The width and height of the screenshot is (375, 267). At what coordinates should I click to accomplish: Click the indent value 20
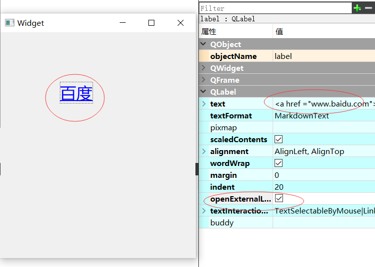tap(279, 187)
